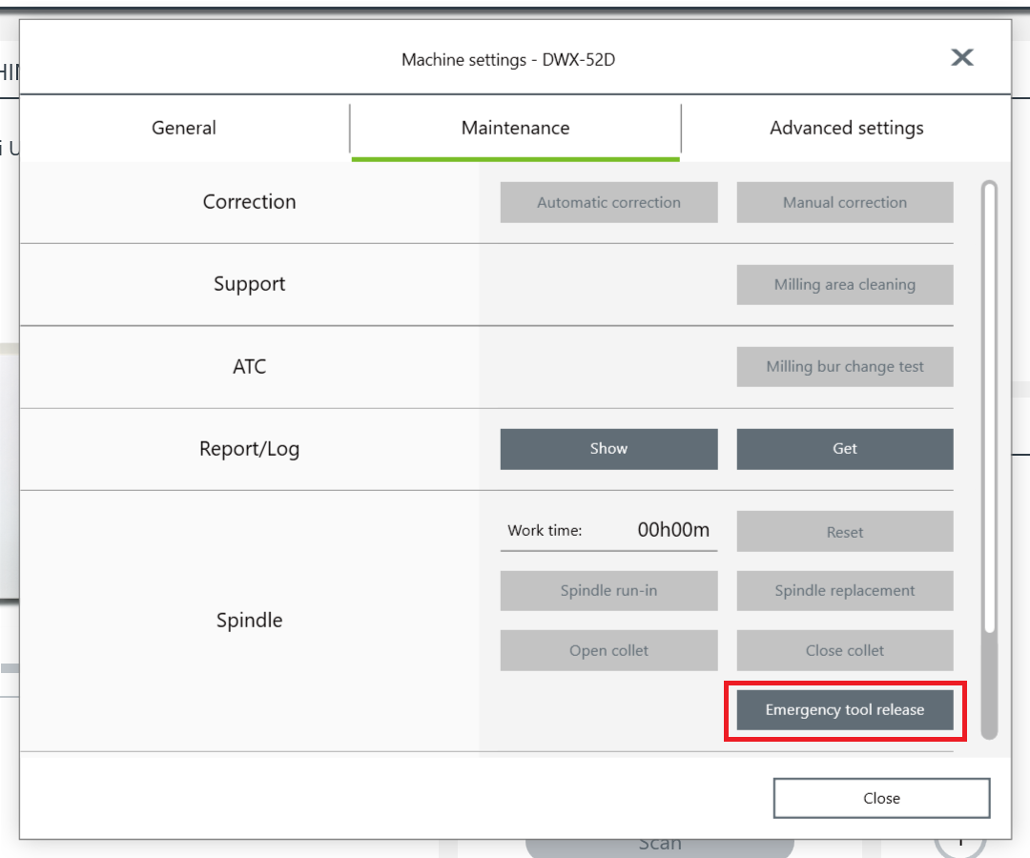Viewport: 1030px width, 858px height.
Task: Click the Spindle section label
Action: point(250,621)
